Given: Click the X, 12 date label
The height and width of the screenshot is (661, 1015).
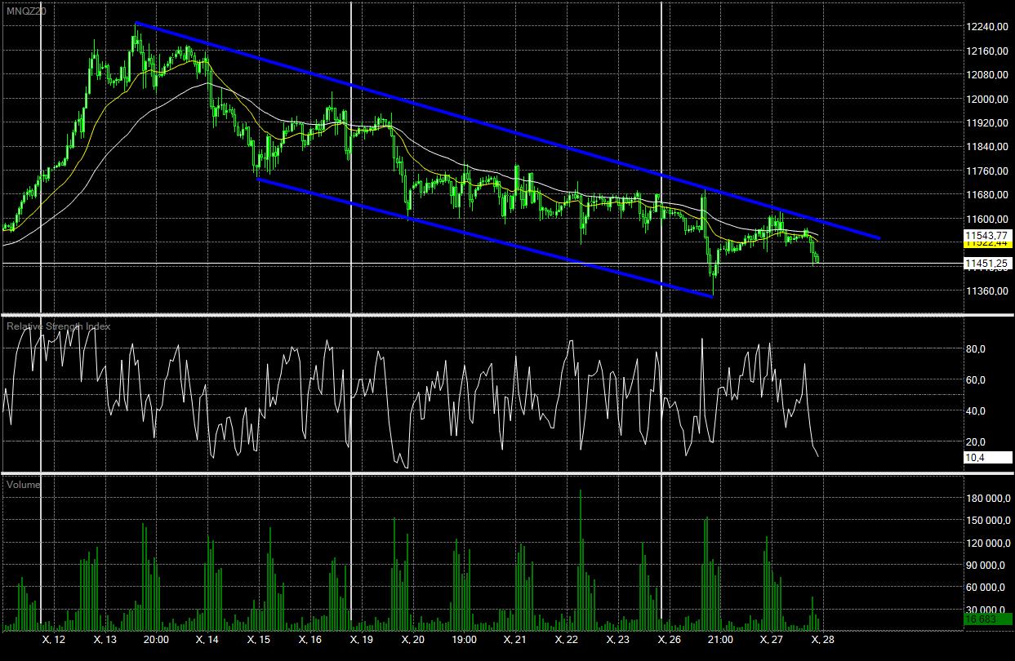Looking at the screenshot, I should coord(54,639).
